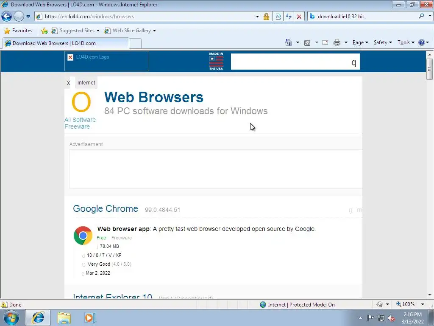Open recent pages dropdown next to Forward
Image resolution: width=434 pixels, height=326 pixels.
coord(28,17)
